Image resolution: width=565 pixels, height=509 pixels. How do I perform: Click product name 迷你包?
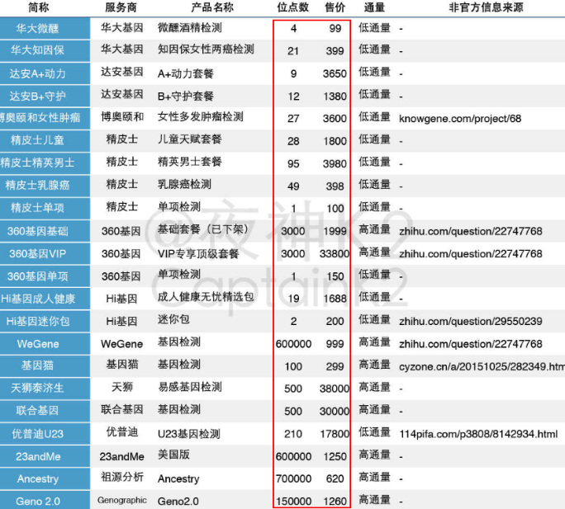[173, 319]
